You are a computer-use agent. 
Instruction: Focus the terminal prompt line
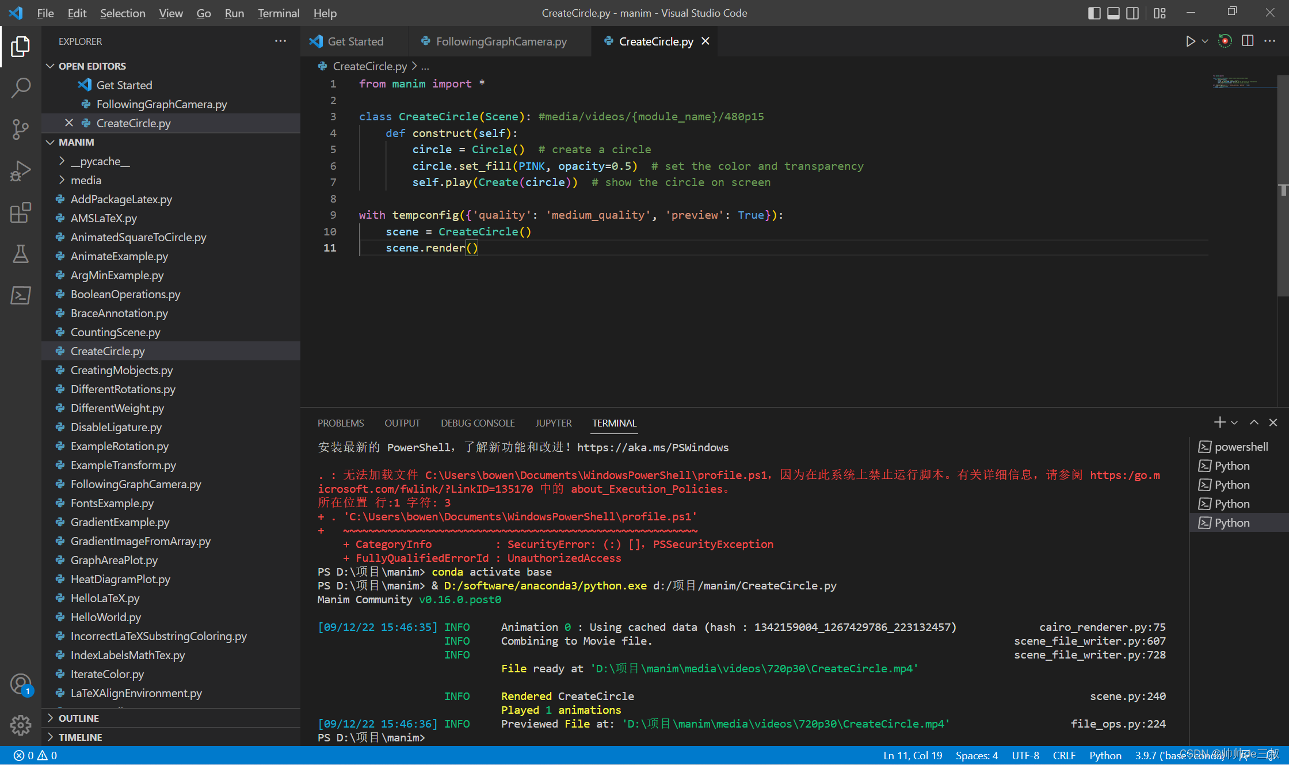pos(741,737)
